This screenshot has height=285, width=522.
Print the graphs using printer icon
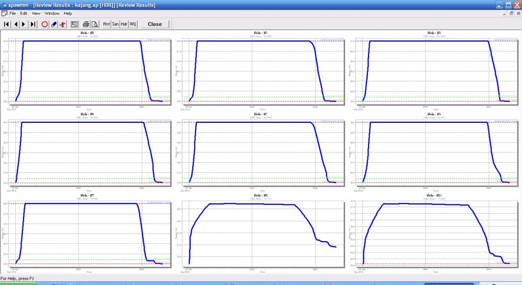pyautogui.click(x=86, y=24)
